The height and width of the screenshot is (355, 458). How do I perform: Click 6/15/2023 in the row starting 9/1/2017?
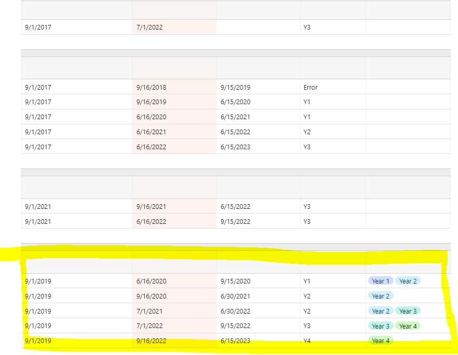click(258, 147)
